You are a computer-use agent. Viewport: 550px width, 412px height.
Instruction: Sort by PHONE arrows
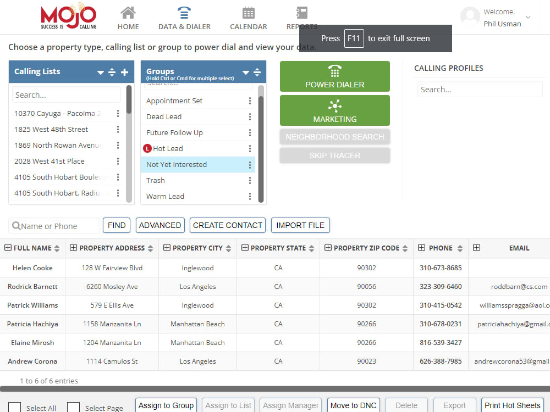(x=460, y=248)
